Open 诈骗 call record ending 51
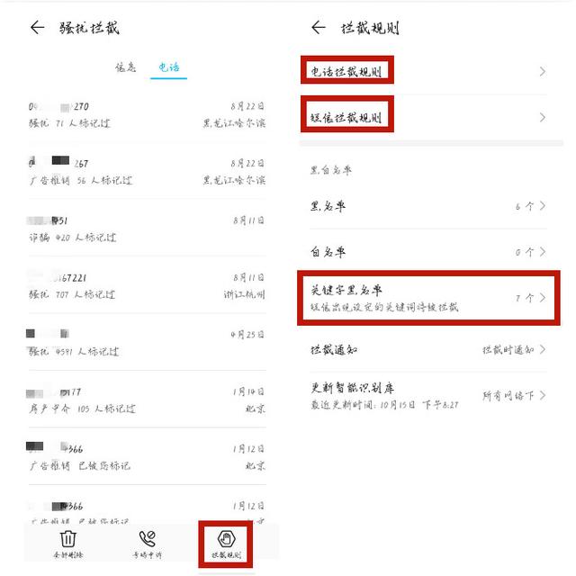Image resolution: width=576 pixels, height=576 pixels. coord(147,229)
